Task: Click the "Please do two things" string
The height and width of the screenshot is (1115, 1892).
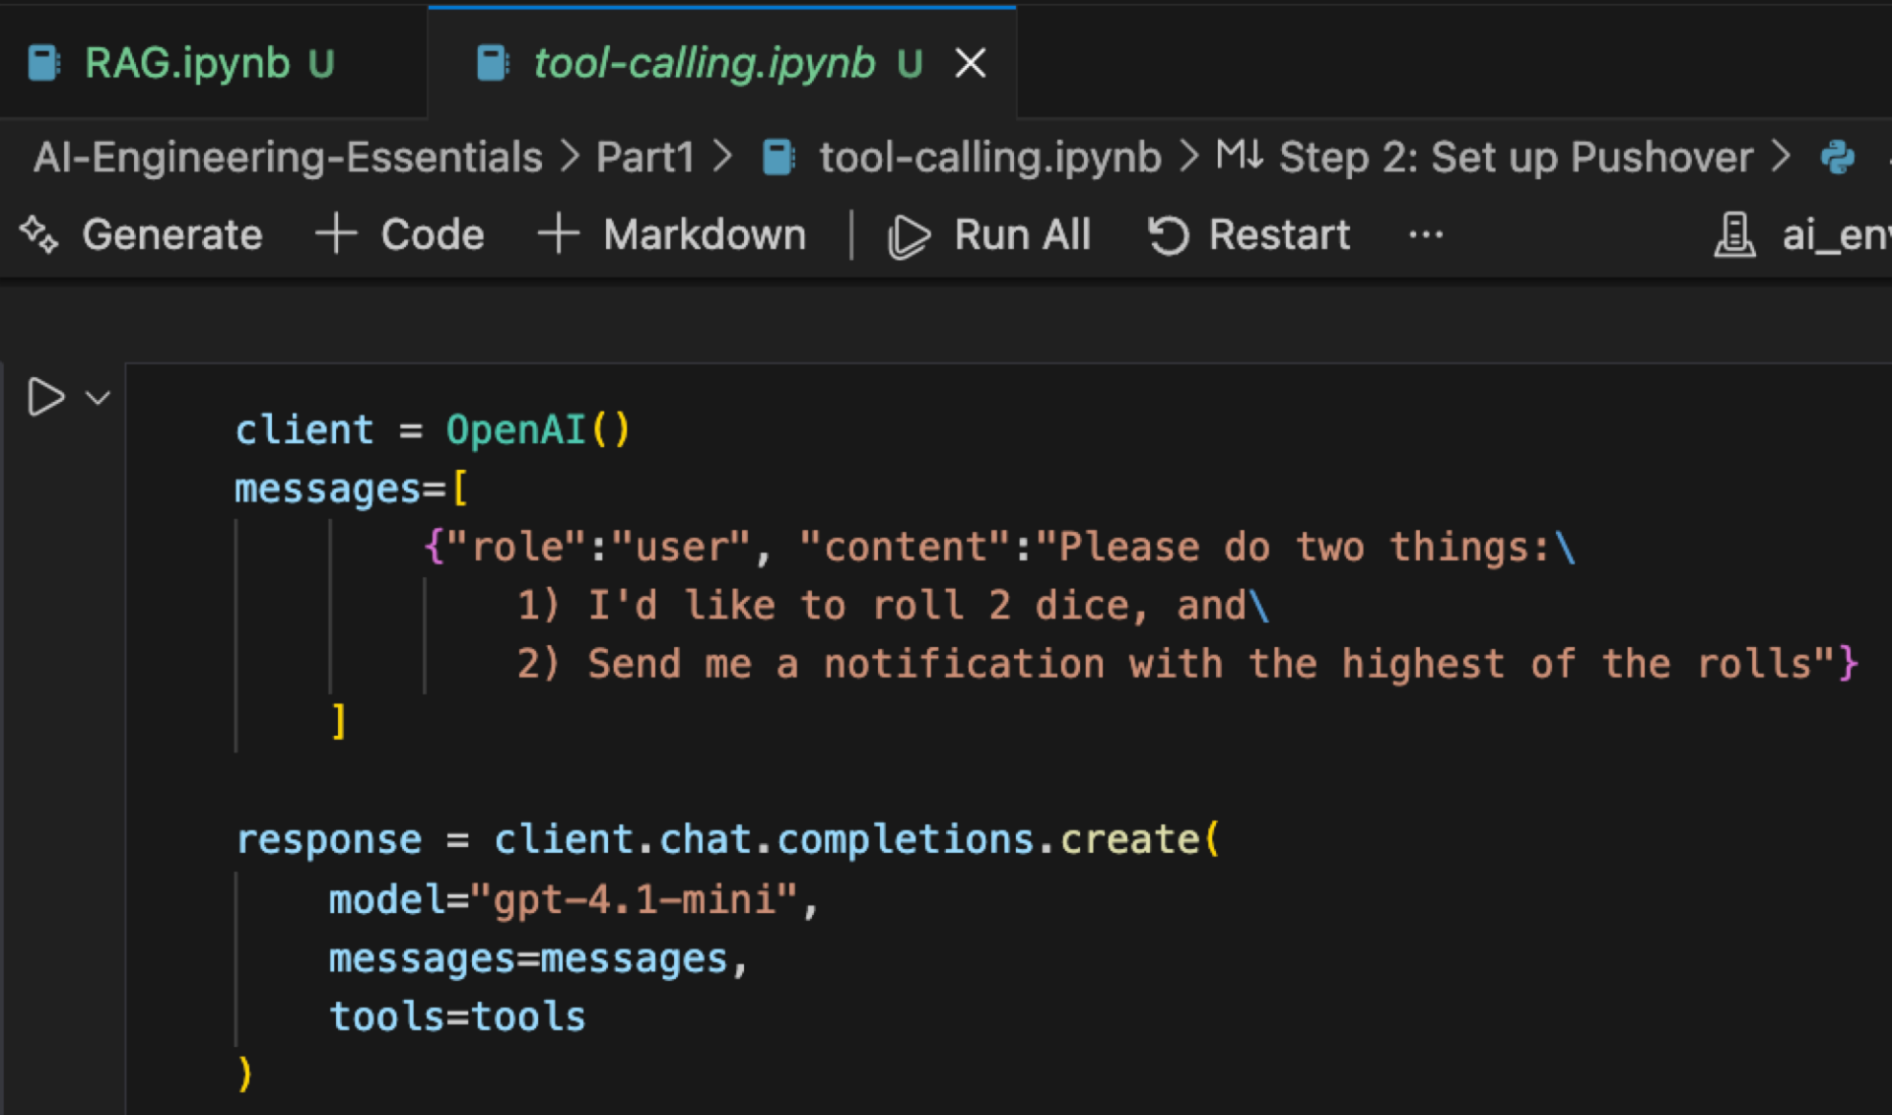Action: coord(1305,548)
